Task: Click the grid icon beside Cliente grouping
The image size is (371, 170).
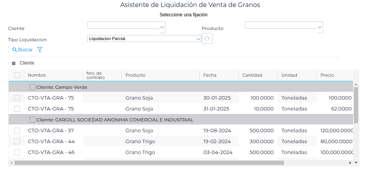Action: point(14,63)
